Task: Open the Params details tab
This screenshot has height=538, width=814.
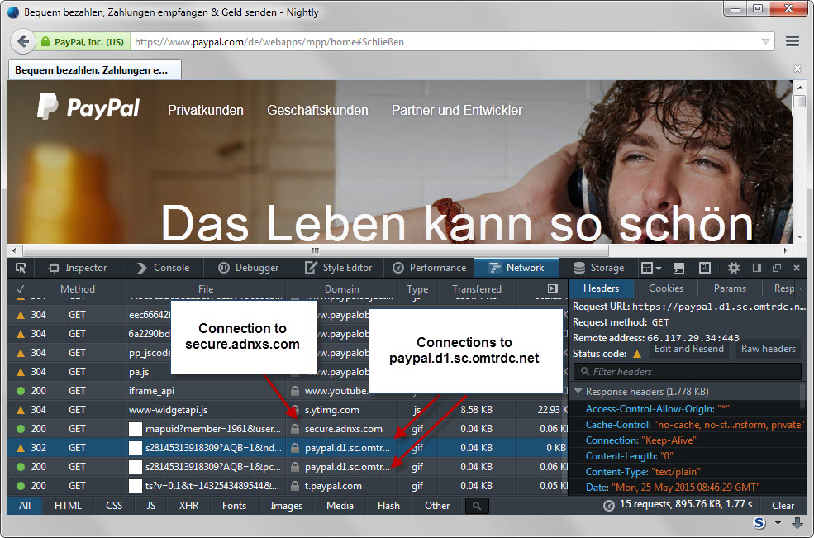Action: pos(730,288)
